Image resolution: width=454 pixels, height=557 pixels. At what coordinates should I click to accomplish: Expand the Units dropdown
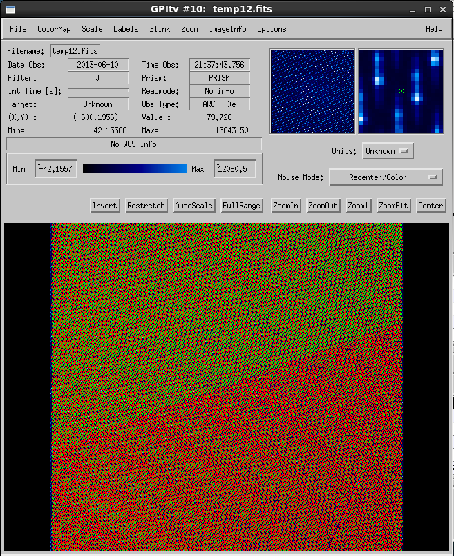click(387, 151)
